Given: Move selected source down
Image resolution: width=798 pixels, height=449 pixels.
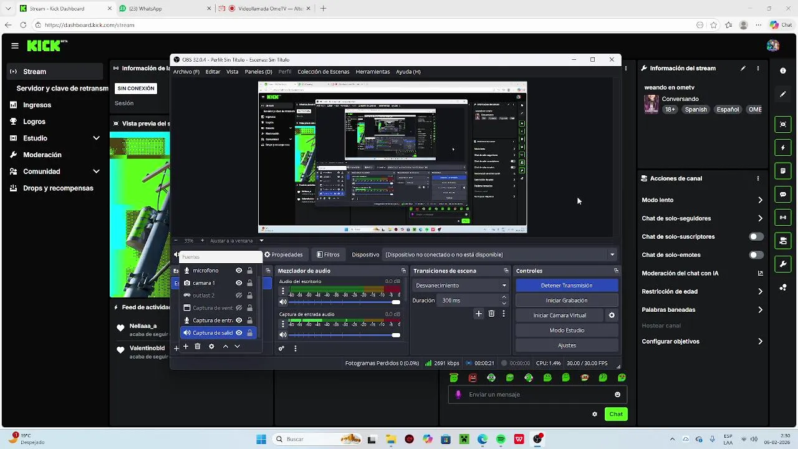Looking at the screenshot, I should point(237,347).
